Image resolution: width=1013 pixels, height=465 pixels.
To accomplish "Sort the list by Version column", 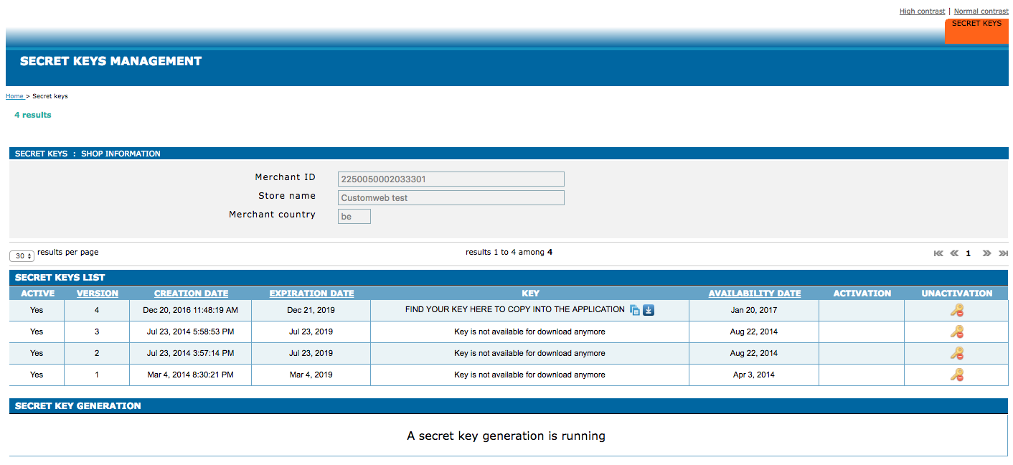I will pos(98,293).
